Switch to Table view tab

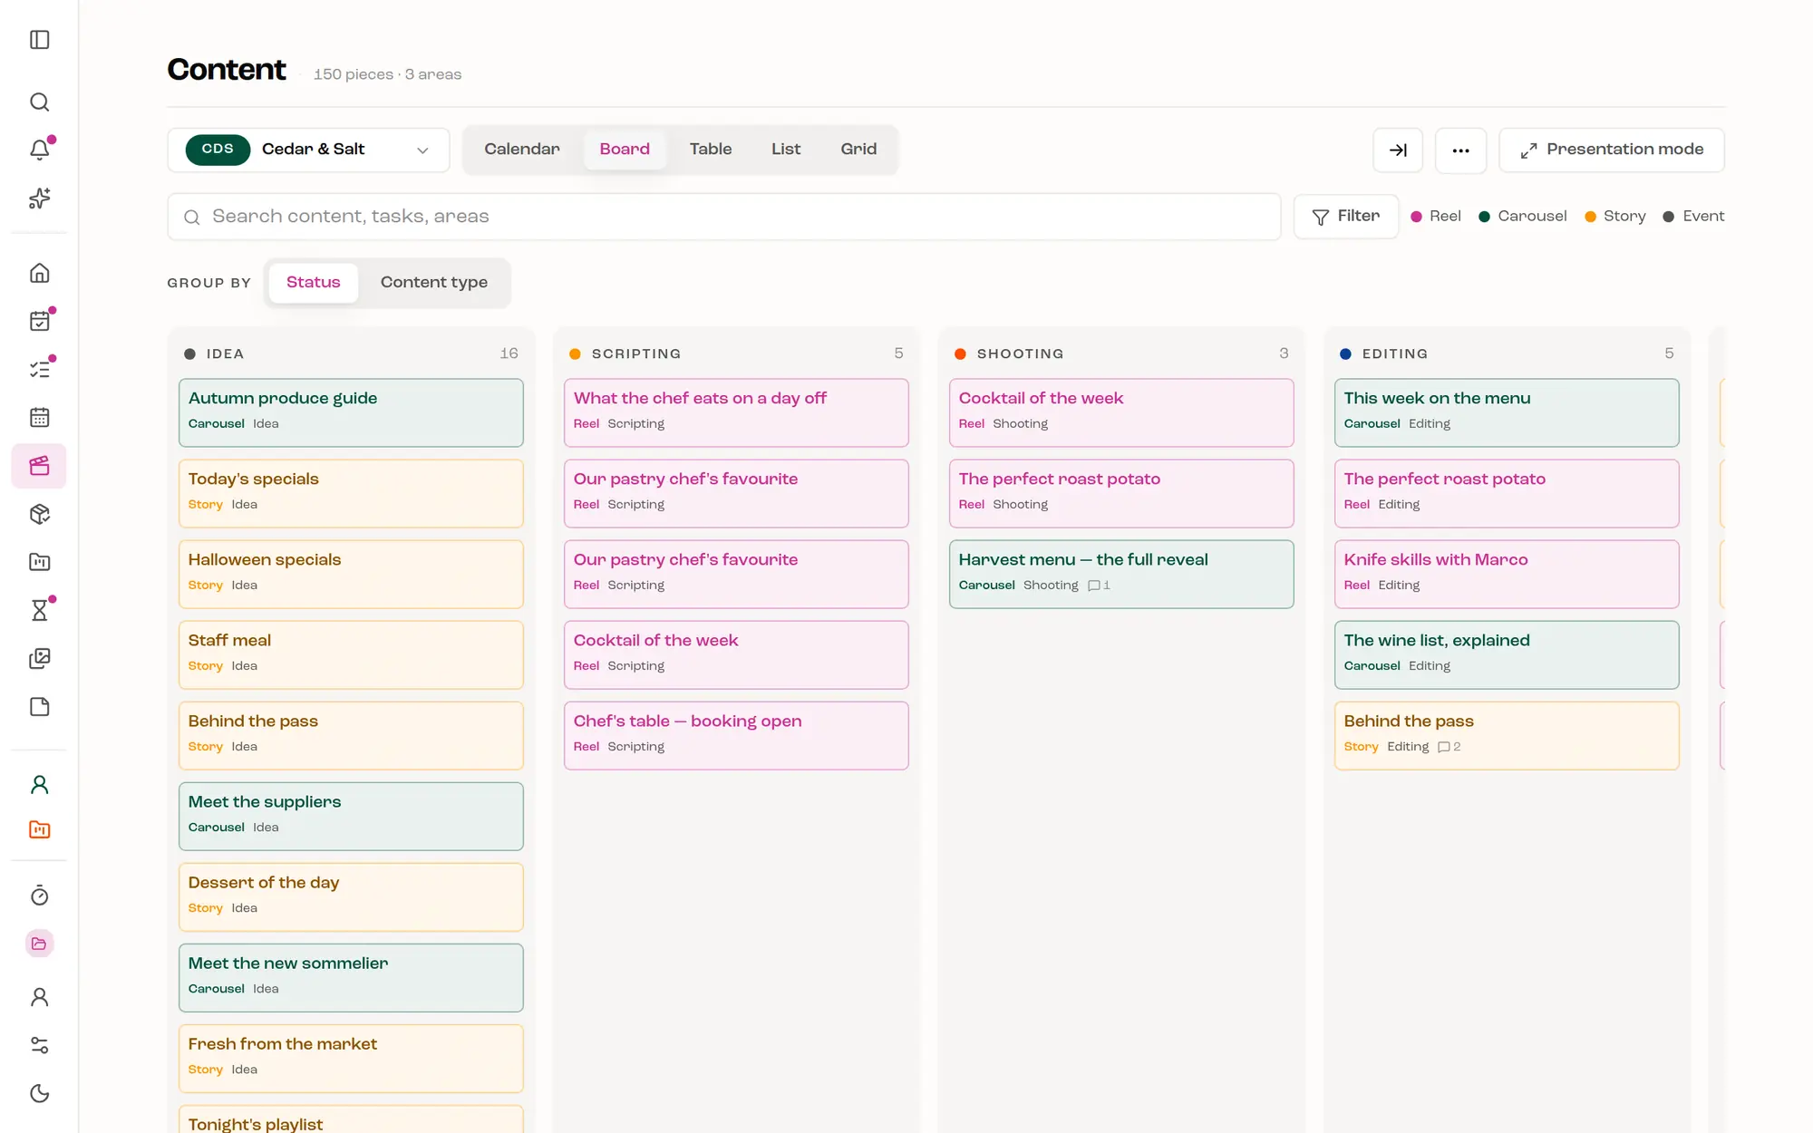(711, 150)
